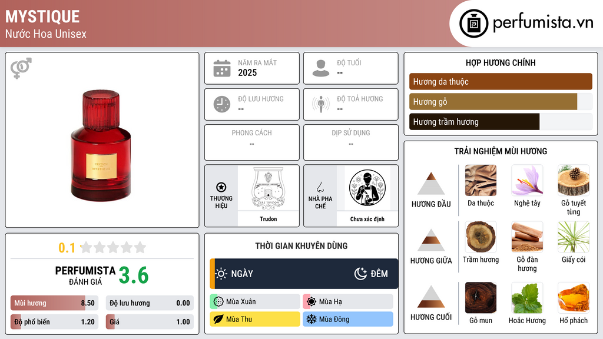Click the snowflake icon for Mùa Đông
This screenshot has height=339, width=603.
coord(312,320)
